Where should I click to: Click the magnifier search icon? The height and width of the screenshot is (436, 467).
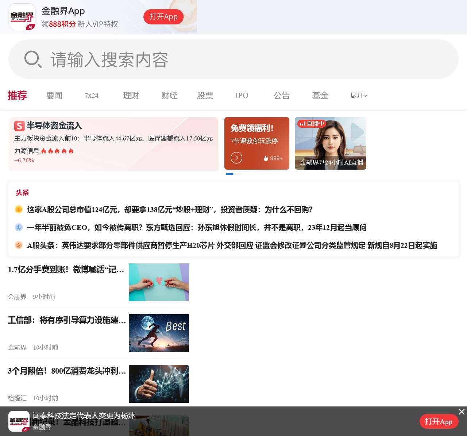coord(33,59)
